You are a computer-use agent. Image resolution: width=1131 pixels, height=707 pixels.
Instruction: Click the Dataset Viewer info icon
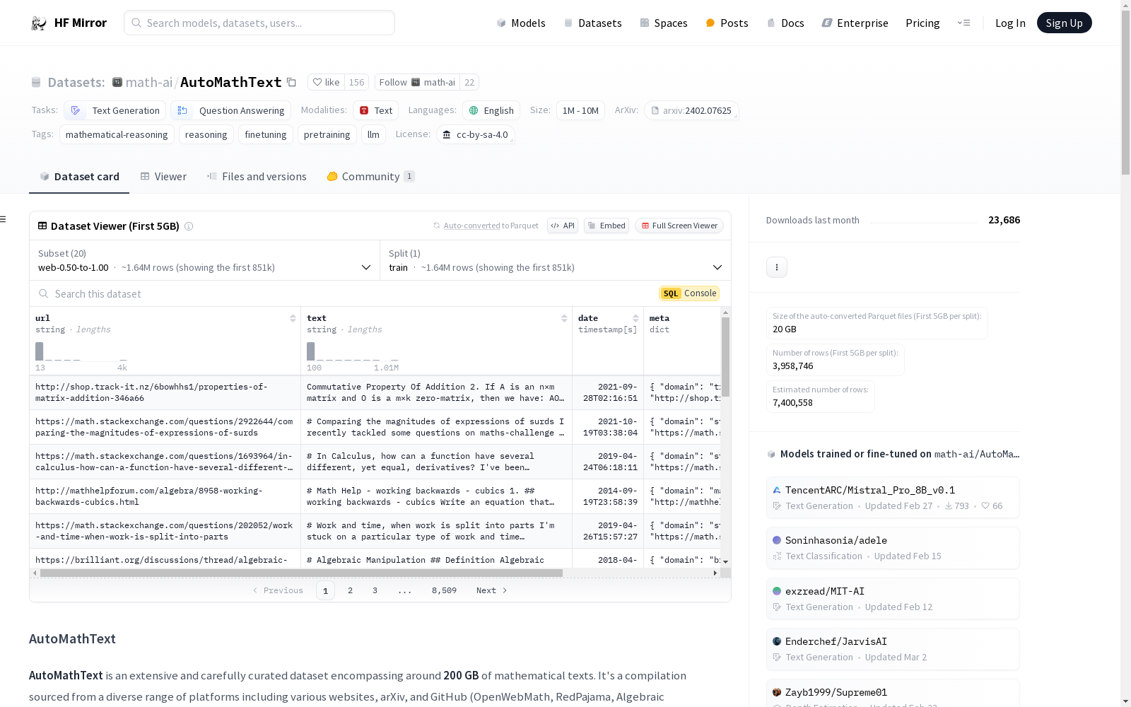click(x=189, y=226)
